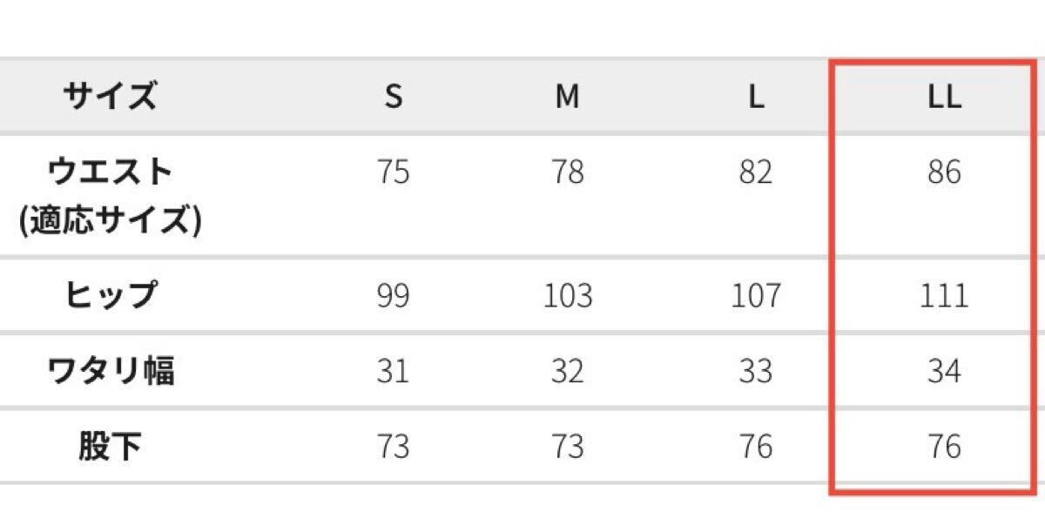Screen dimensions: 1045x532
Task: Click waist value 86 for LL
Action: point(944,172)
